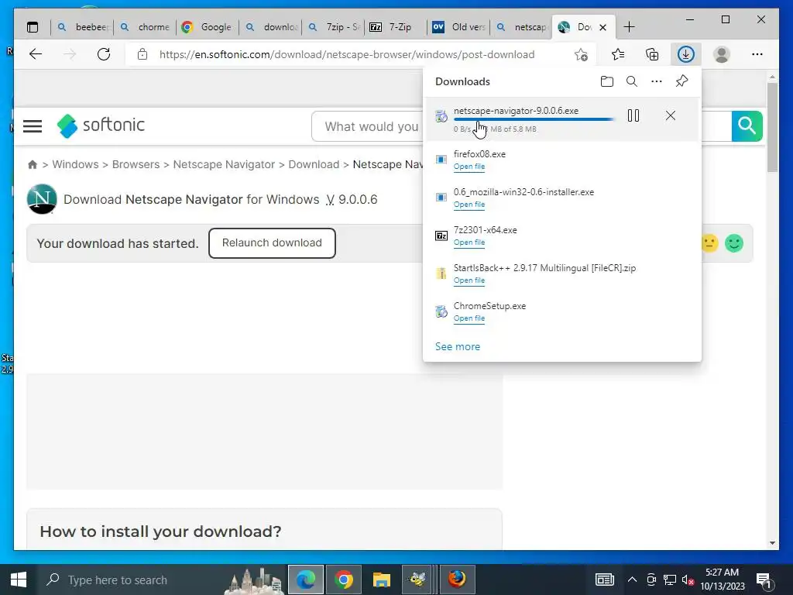Add this page to favorites

pos(581,55)
